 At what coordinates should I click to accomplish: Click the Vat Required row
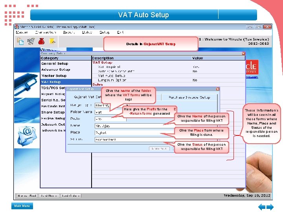[168, 67]
